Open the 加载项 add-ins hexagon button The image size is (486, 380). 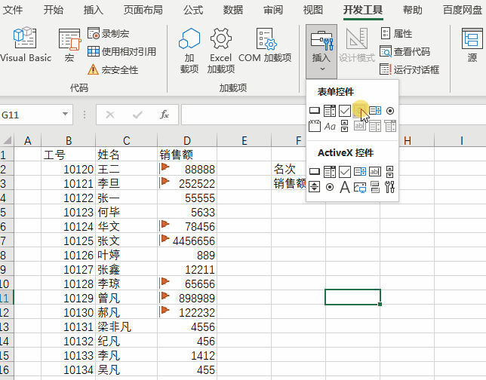pyautogui.click(x=189, y=51)
